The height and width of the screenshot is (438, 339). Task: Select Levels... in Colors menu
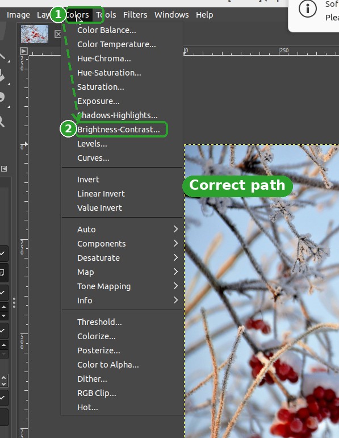(122, 144)
